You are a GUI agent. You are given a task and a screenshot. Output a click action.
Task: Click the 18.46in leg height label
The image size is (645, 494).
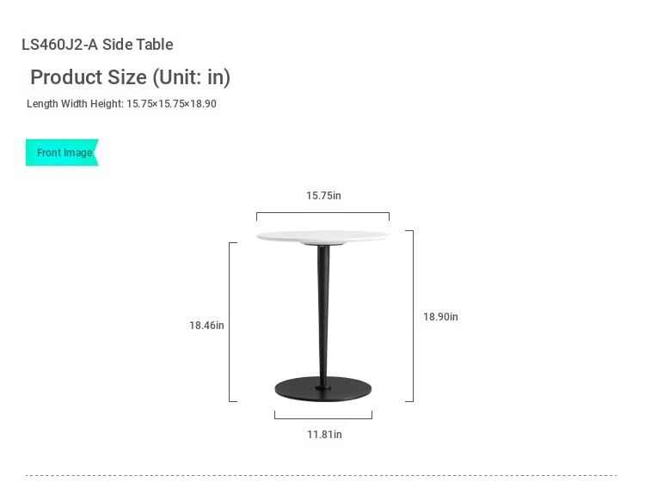206,326
